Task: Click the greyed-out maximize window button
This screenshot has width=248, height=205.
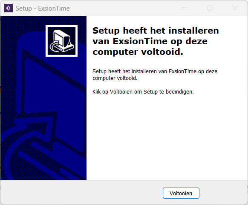Action: (x=210, y=8)
